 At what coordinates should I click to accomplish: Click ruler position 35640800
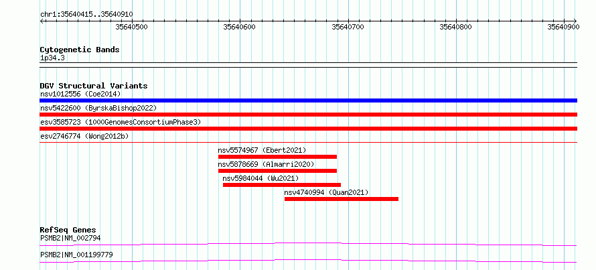(456, 27)
